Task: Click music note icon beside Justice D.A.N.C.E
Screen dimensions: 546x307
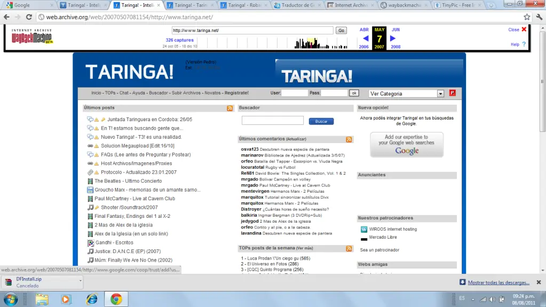Action: (90, 251)
